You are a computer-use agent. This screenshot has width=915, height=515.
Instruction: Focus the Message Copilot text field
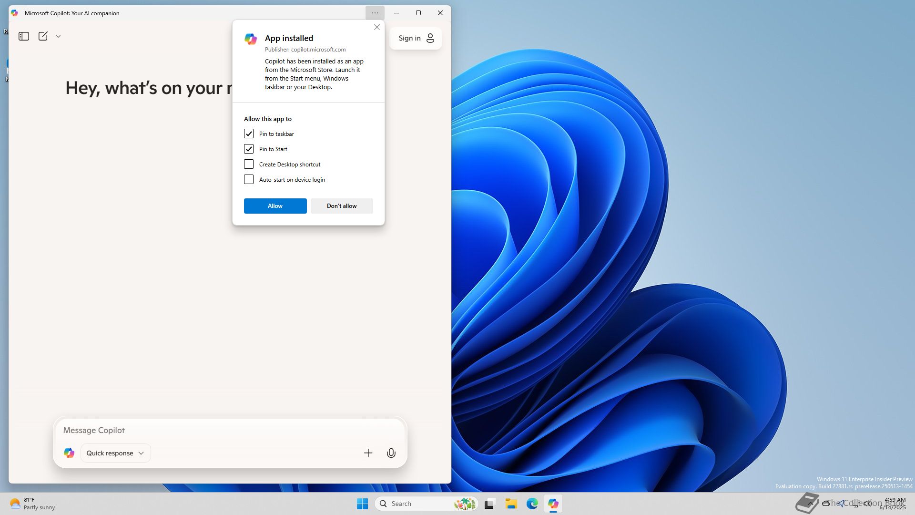(229, 430)
